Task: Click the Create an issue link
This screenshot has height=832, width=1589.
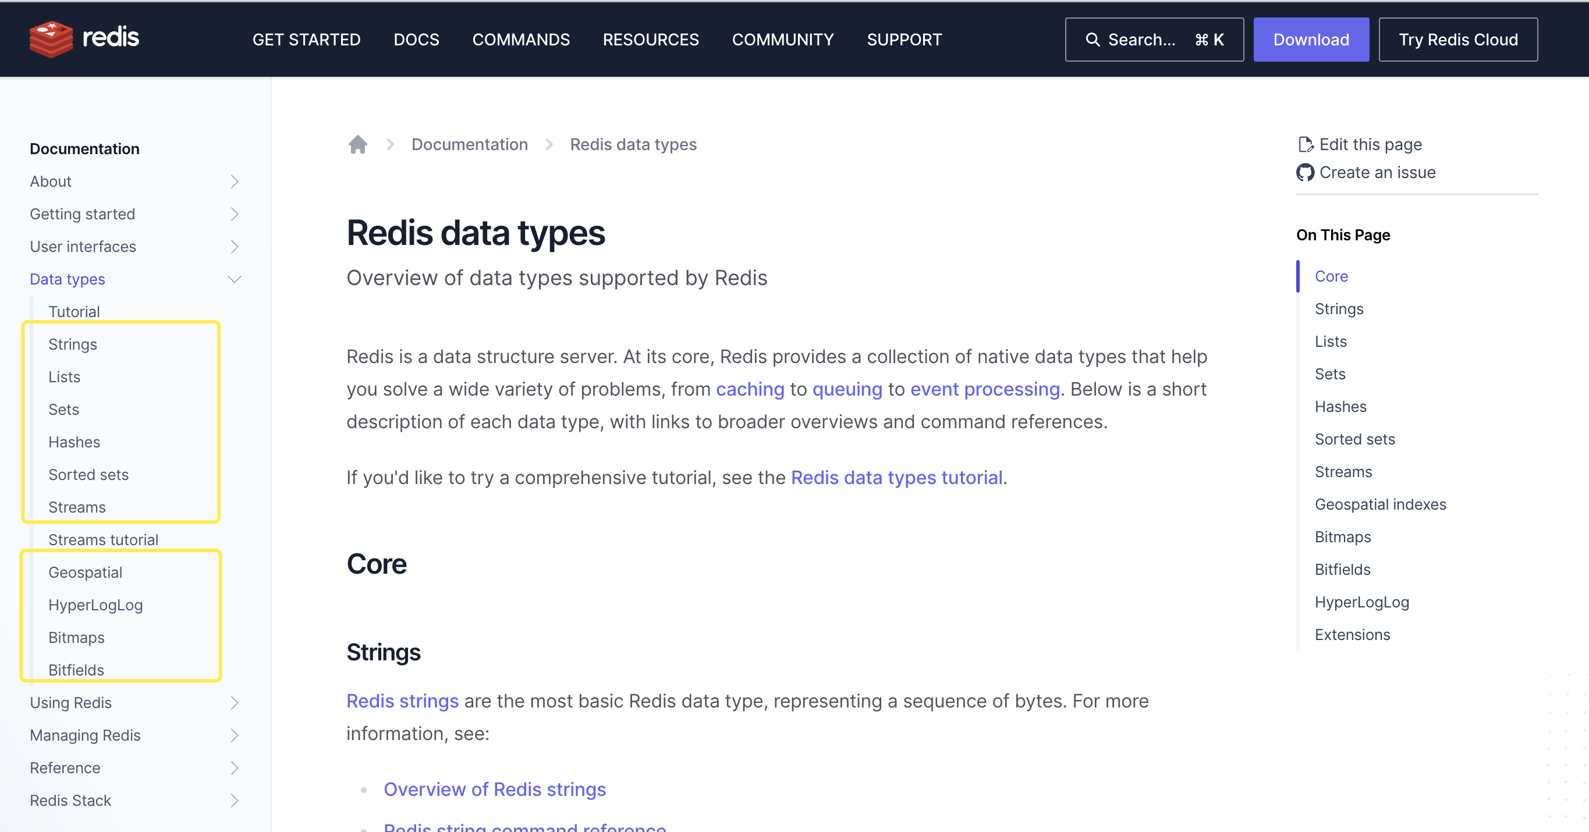Action: 1377,173
